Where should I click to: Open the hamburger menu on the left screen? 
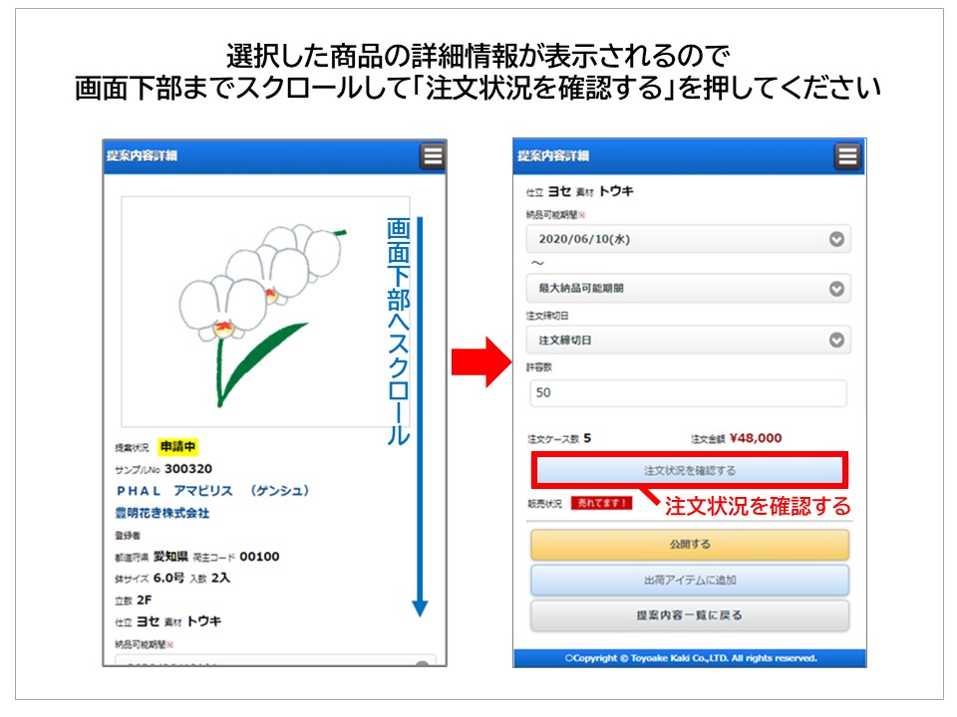pos(433,156)
